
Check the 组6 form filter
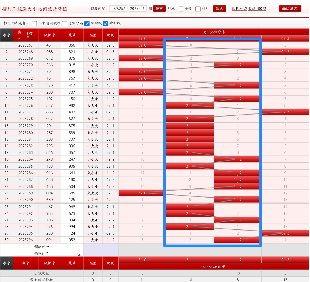click(x=198, y=9)
